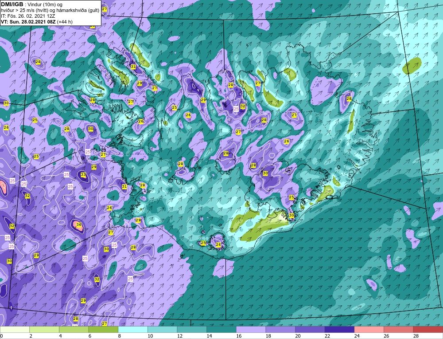Click the legend scale tick label '10'
Image resolution: width=443 pixels, height=339 pixels.
tap(150, 336)
